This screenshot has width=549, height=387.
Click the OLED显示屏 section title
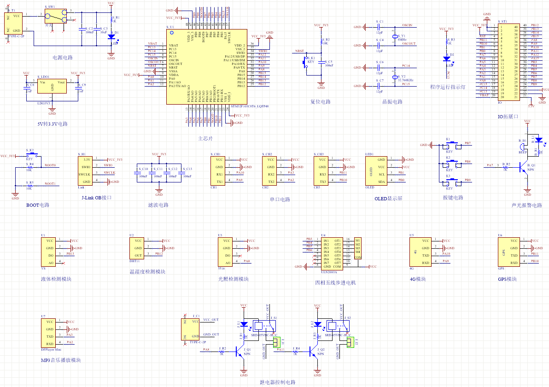(388, 199)
